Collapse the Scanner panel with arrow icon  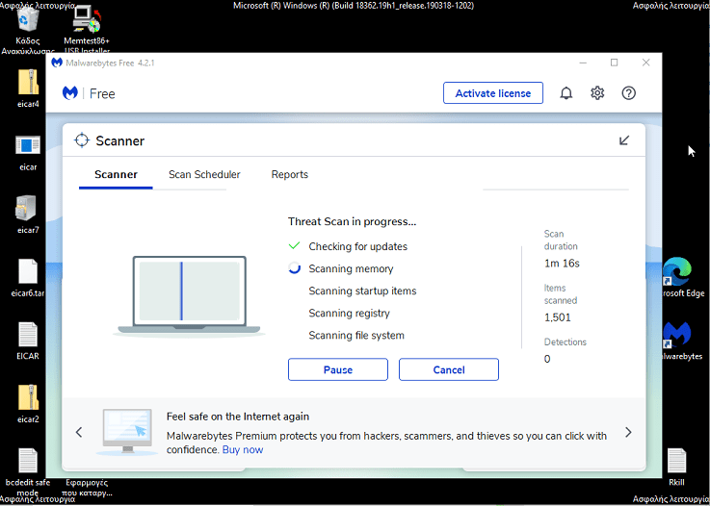624,140
